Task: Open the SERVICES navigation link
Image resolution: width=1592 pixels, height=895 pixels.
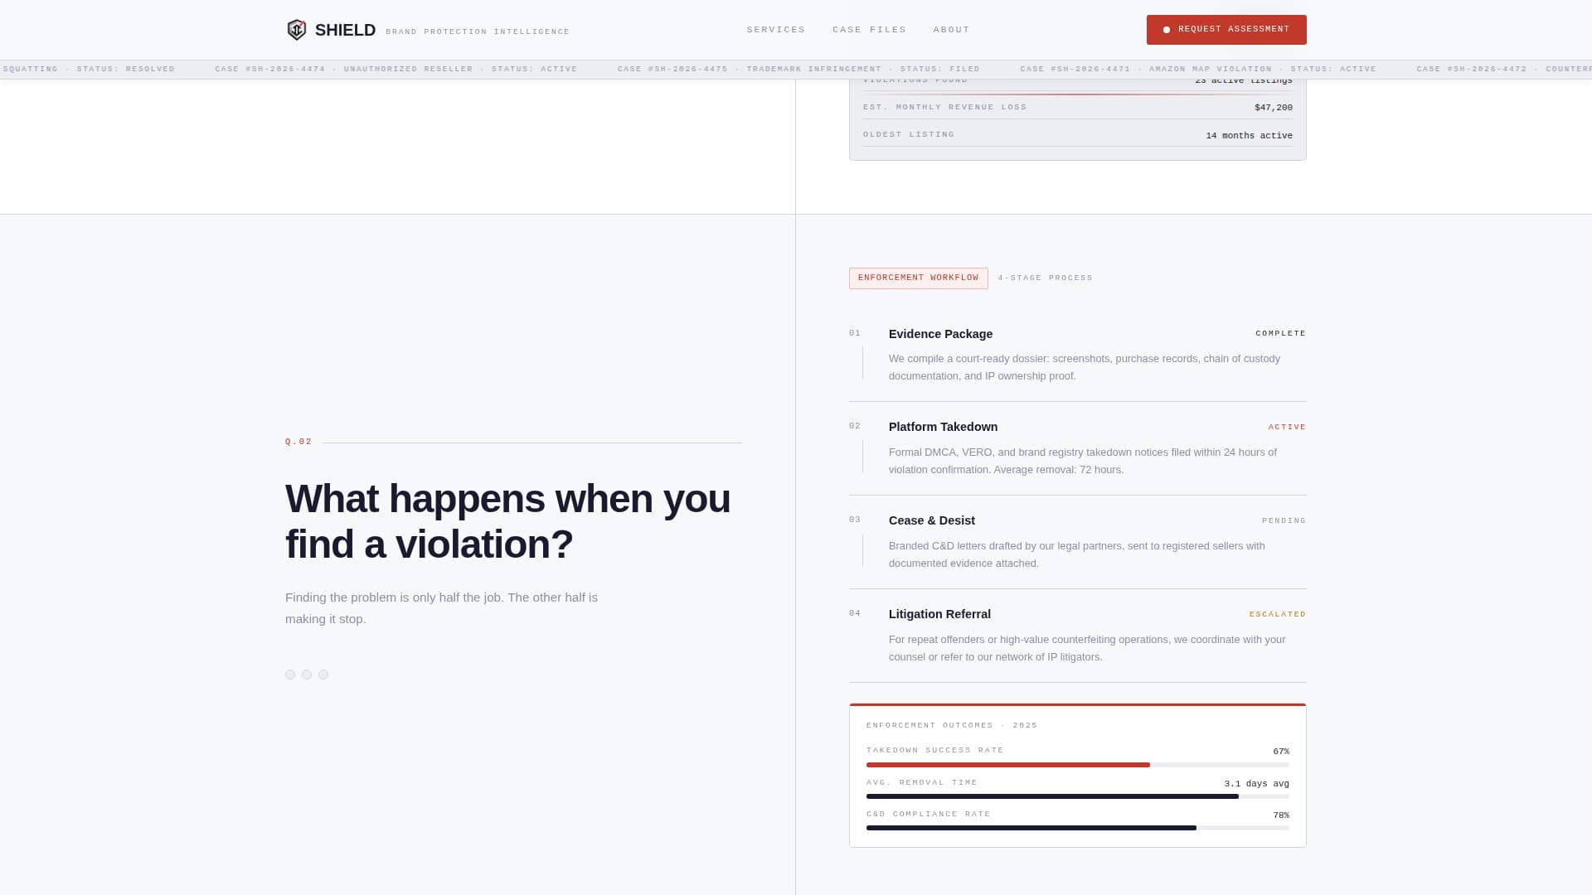Action: coord(776,29)
